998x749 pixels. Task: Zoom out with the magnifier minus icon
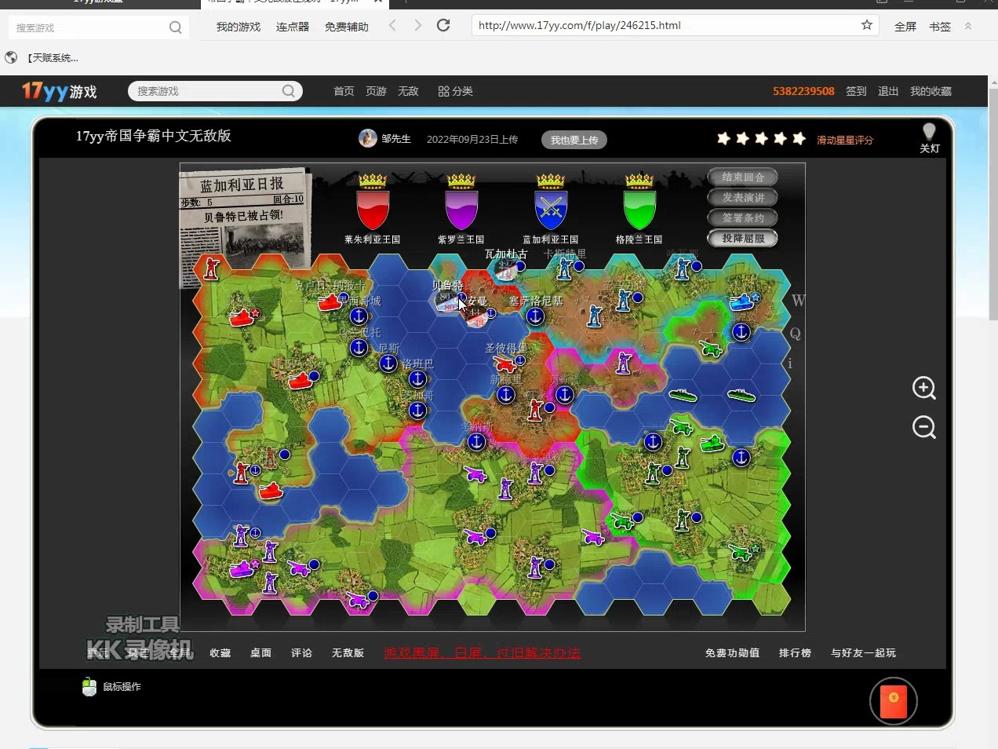pos(924,427)
